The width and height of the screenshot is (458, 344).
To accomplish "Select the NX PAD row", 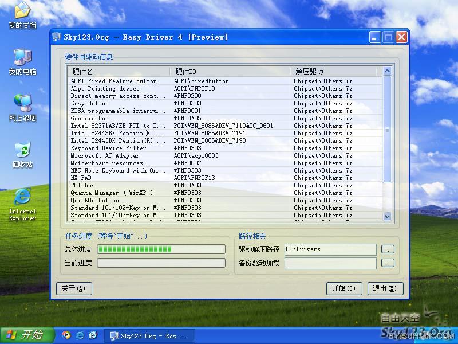I will 225,178.
